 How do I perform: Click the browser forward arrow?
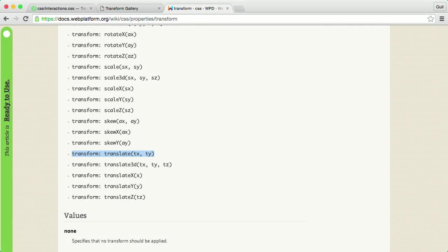click(16, 19)
